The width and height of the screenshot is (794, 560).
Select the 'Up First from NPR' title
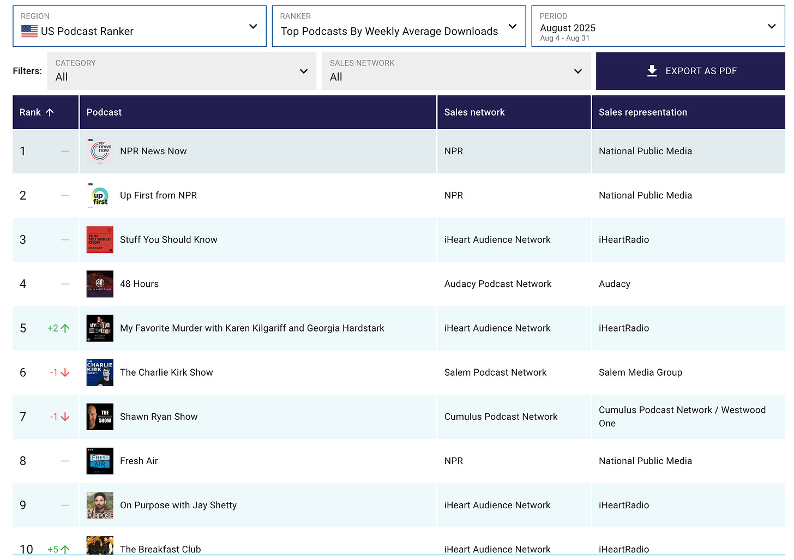click(x=158, y=195)
